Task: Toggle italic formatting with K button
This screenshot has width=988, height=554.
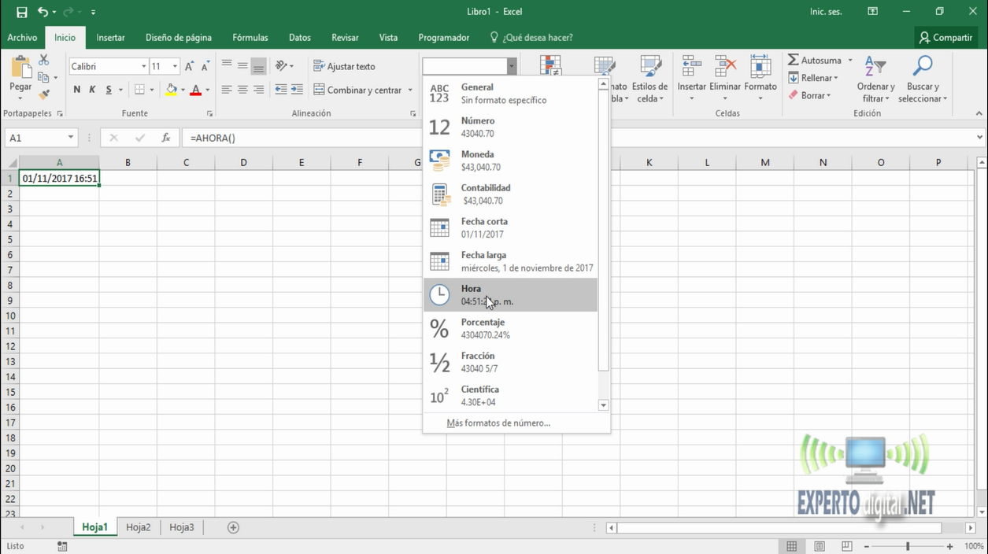Action: (92, 90)
